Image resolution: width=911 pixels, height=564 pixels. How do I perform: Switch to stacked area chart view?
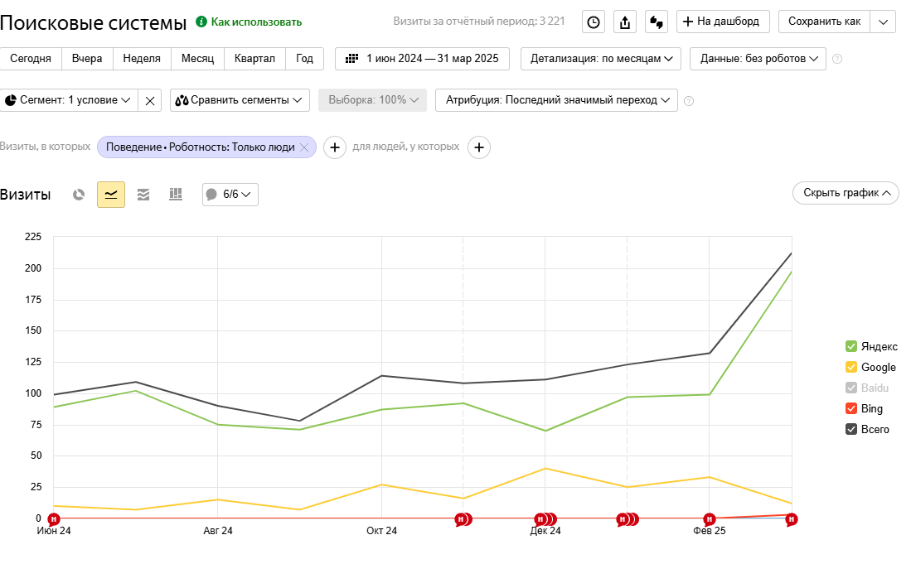[x=143, y=195]
